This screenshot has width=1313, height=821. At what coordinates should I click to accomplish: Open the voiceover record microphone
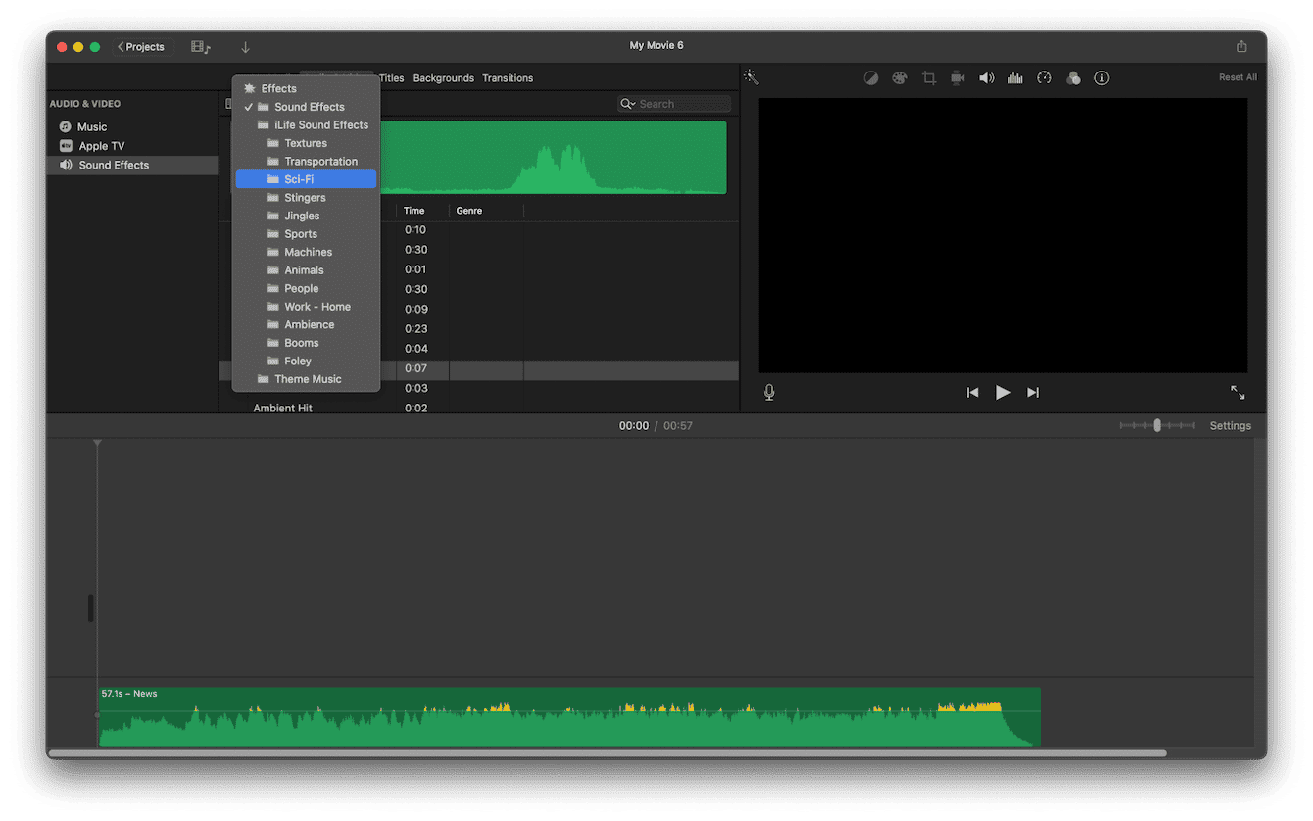click(768, 392)
